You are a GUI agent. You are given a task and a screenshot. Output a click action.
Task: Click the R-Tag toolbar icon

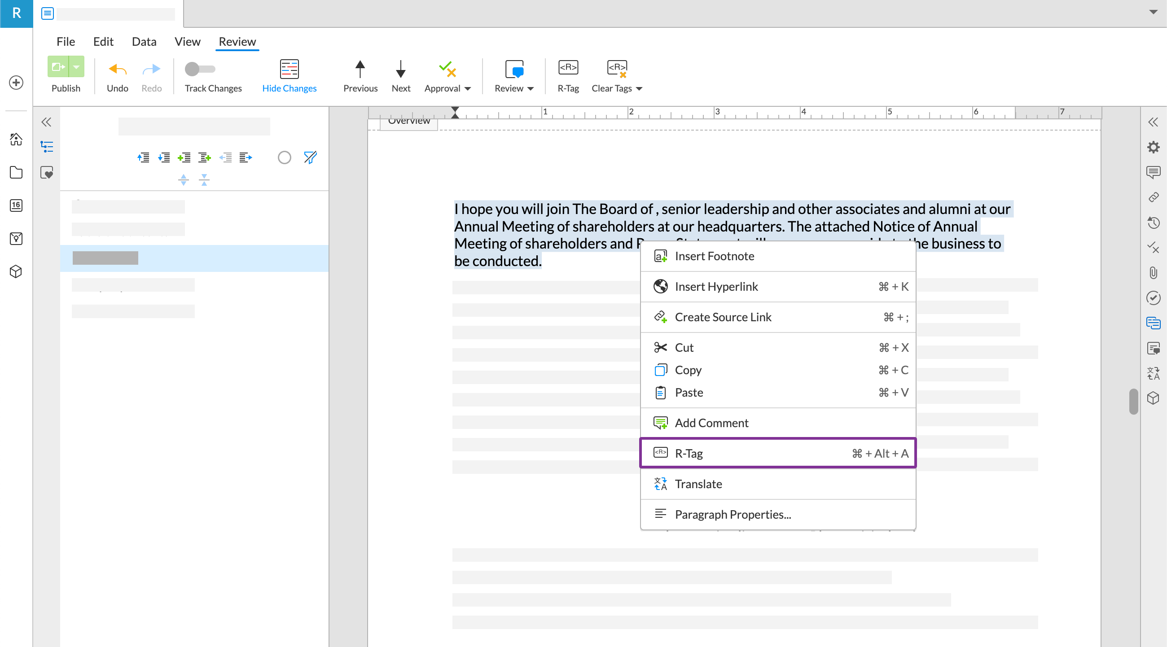click(568, 68)
